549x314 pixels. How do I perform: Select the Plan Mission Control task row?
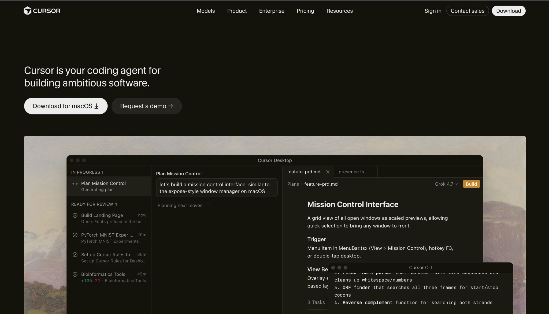(109, 186)
